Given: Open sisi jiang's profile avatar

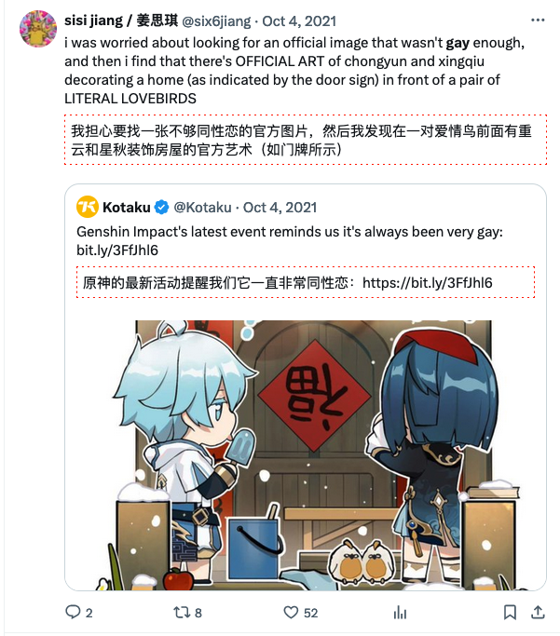Looking at the screenshot, I should point(38,29).
